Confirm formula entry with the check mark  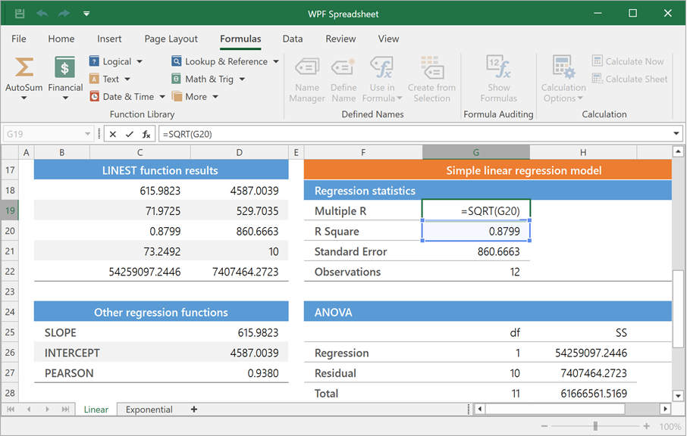tap(130, 133)
